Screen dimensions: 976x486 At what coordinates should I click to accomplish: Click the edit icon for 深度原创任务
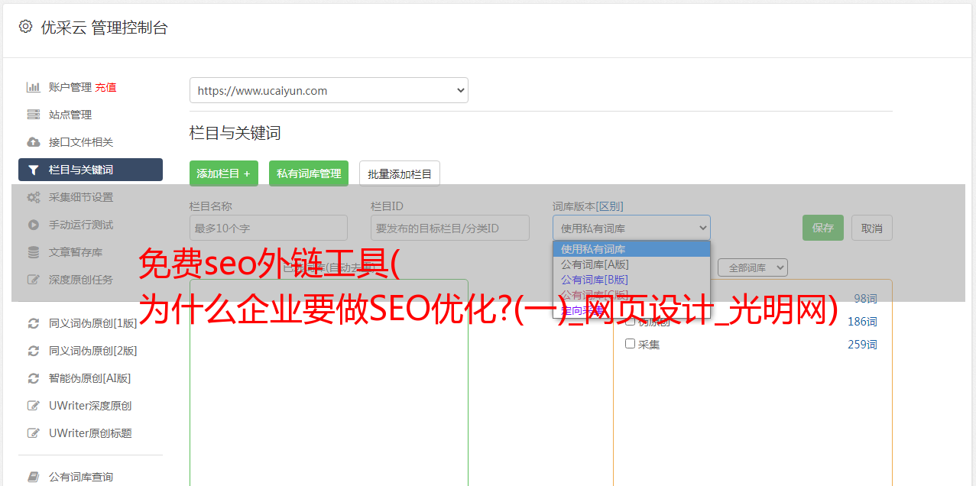(33, 280)
